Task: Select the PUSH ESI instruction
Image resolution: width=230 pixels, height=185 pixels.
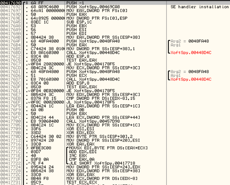Action: [77, 30]
